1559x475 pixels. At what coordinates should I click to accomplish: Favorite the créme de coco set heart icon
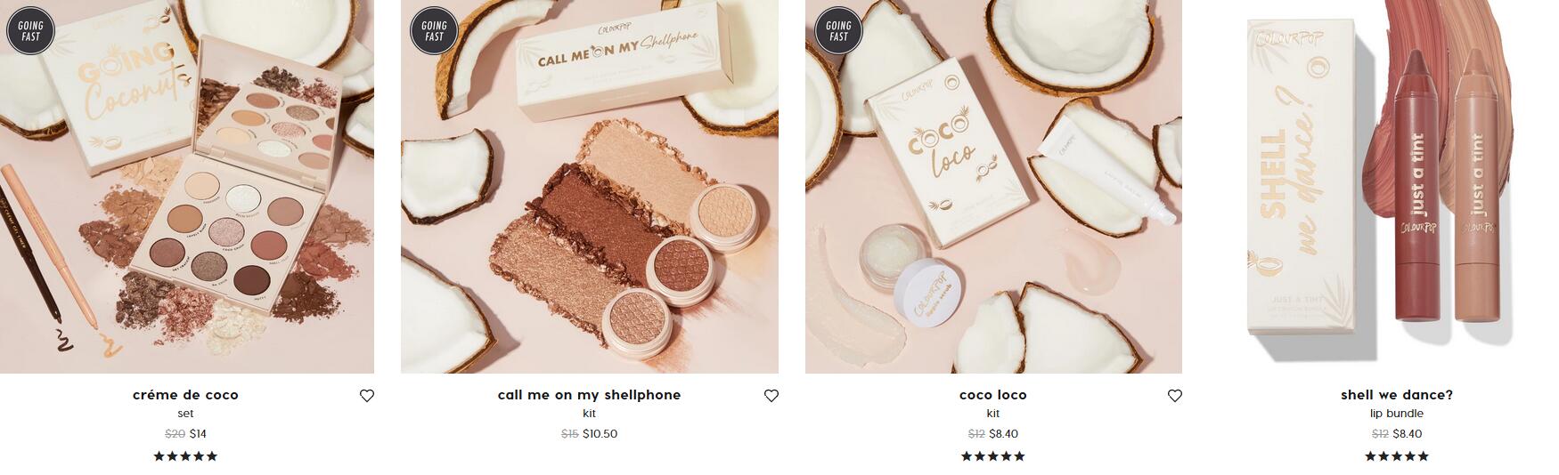coord(367,396)
